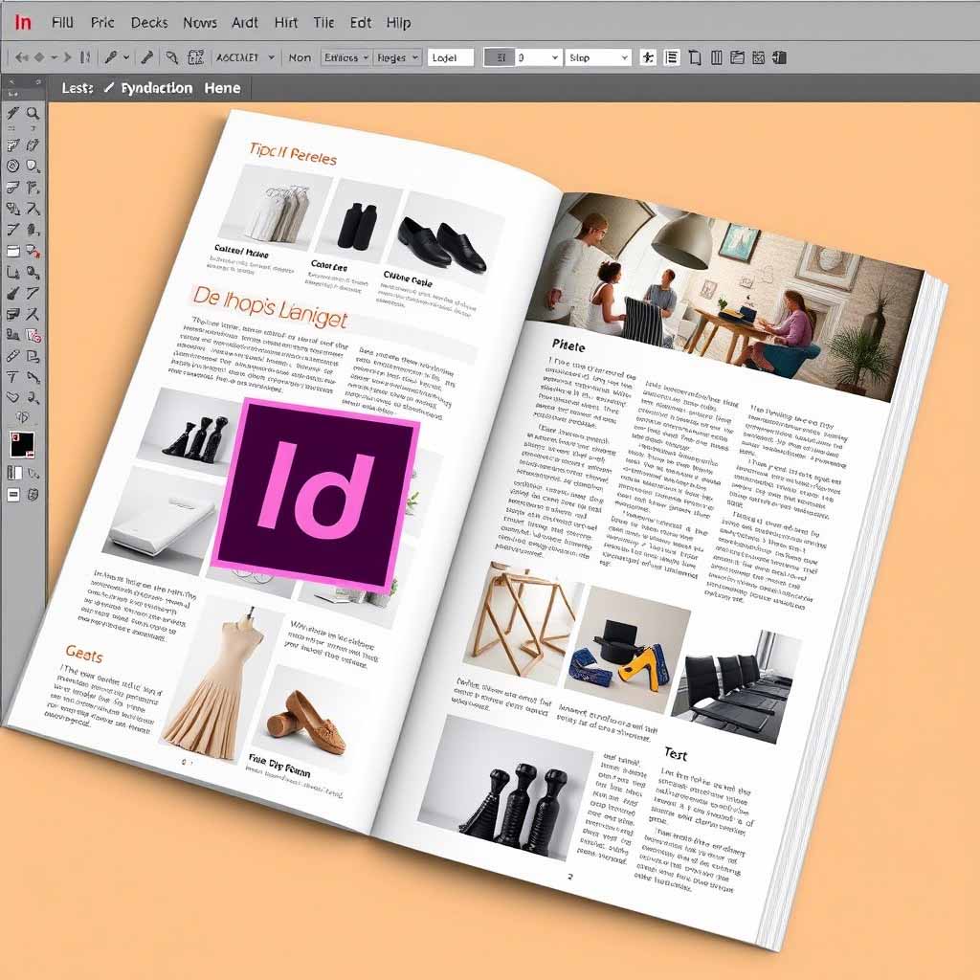Click the Lojel input field
Viewport: 980px width, 980px height.
(x=451, y=57)
